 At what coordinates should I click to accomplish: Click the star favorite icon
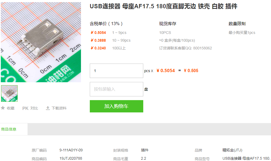(x=3, y=108)
